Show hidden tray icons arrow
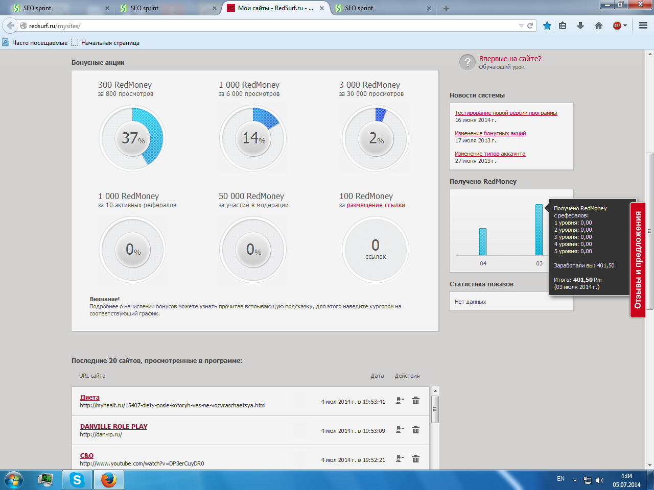Screen dimensions: 654x490 coord(575,480)
